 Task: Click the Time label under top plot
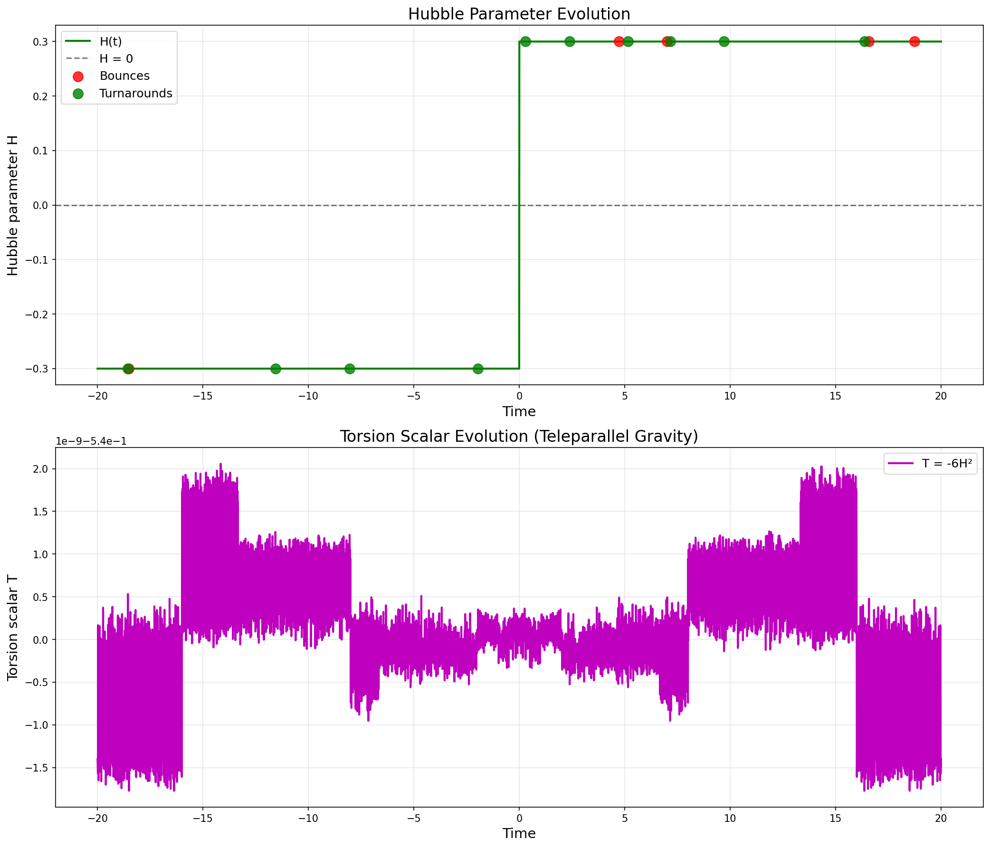point(519,411)
